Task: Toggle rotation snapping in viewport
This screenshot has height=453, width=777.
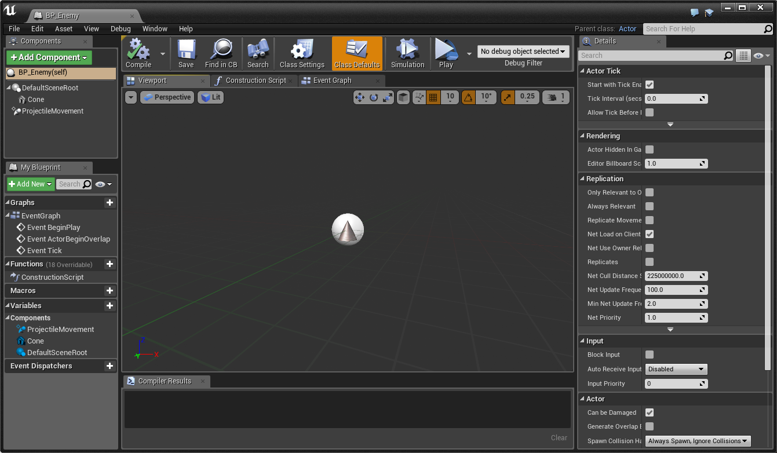Action: [469, 97]
